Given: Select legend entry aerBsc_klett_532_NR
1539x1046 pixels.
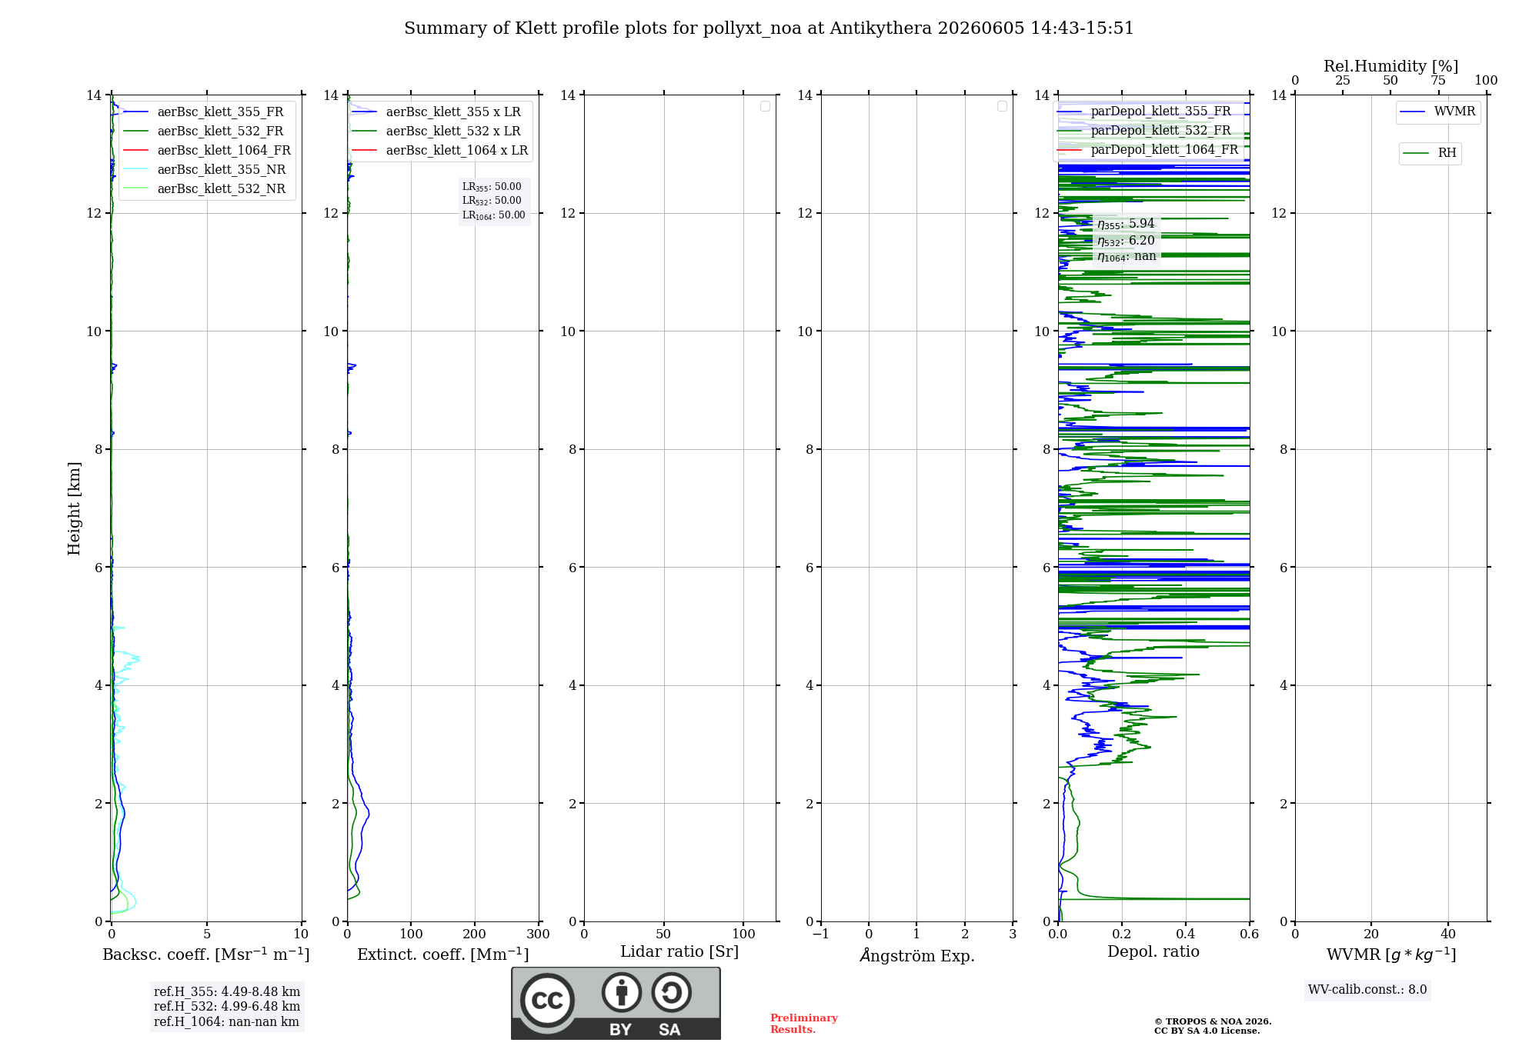Looking at the screenshot, I should [x=222, y=188].
